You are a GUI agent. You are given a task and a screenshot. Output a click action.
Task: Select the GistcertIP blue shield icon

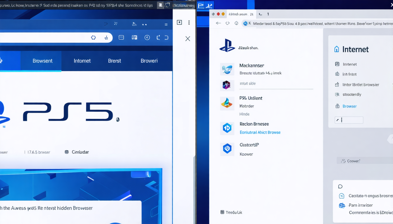click(227, 148)
